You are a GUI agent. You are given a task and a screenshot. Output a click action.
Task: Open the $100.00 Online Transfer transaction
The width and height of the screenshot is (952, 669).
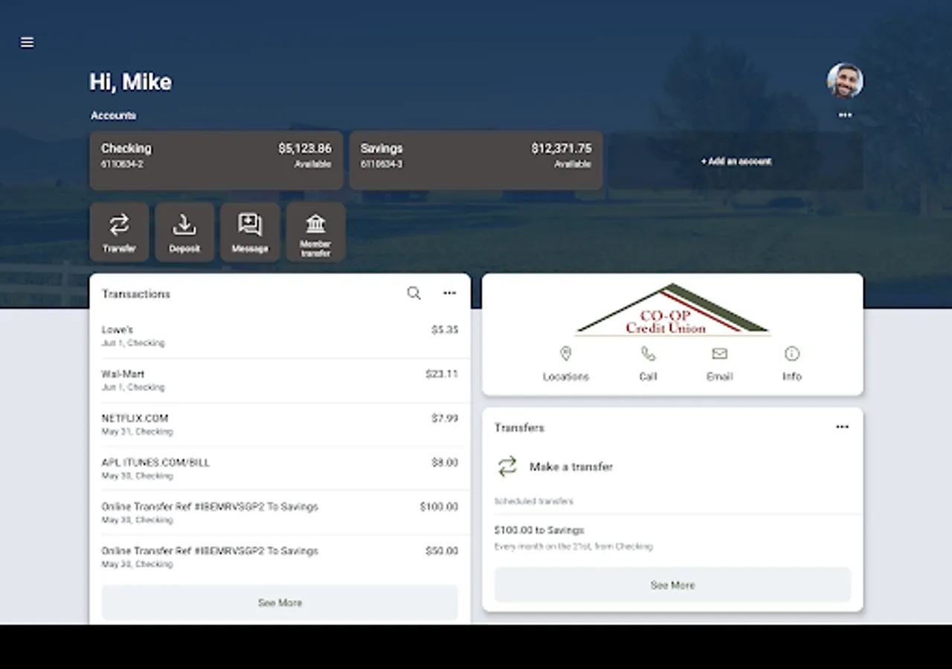pos(280,513)
